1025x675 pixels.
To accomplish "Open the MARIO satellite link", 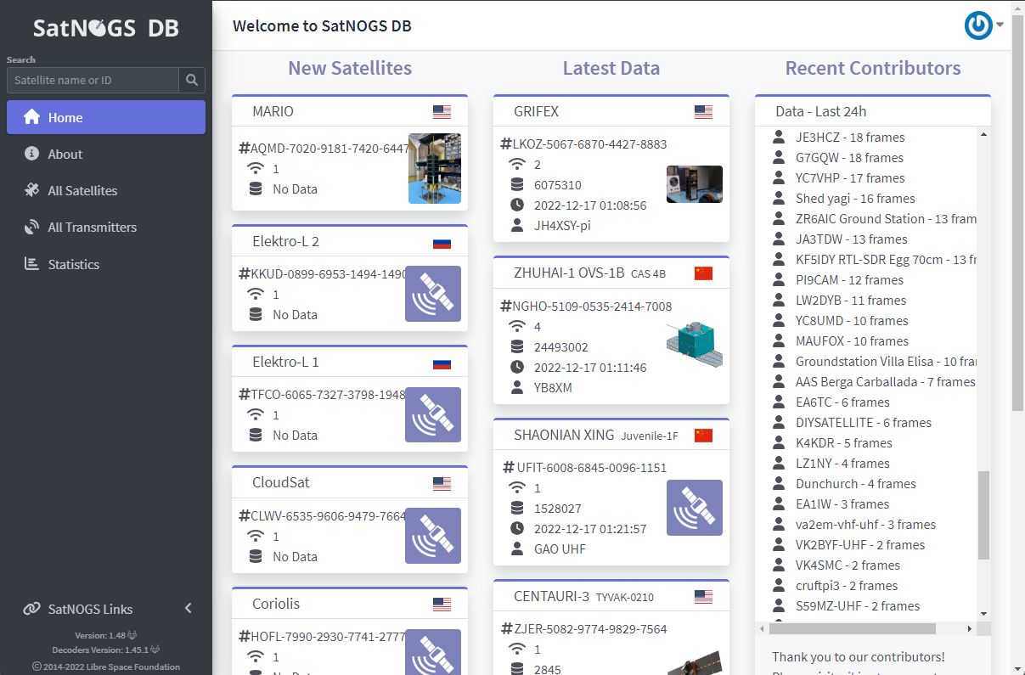I will 273,111.
